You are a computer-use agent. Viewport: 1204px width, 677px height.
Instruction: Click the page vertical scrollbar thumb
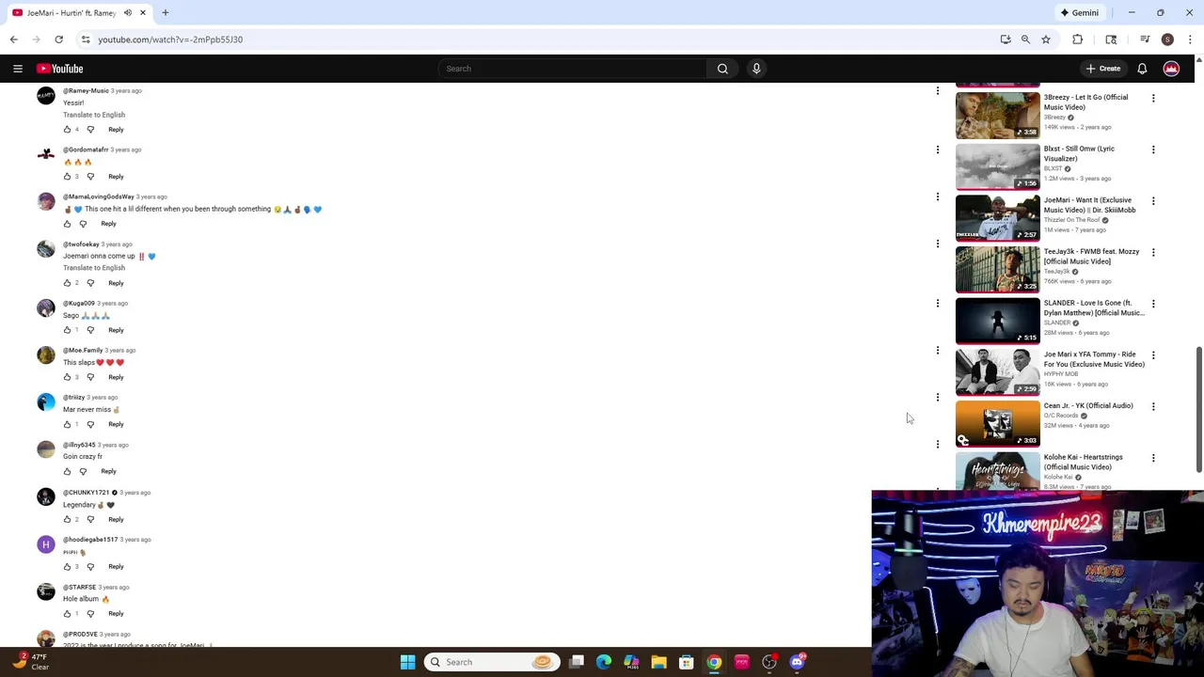click(1198, 409)
